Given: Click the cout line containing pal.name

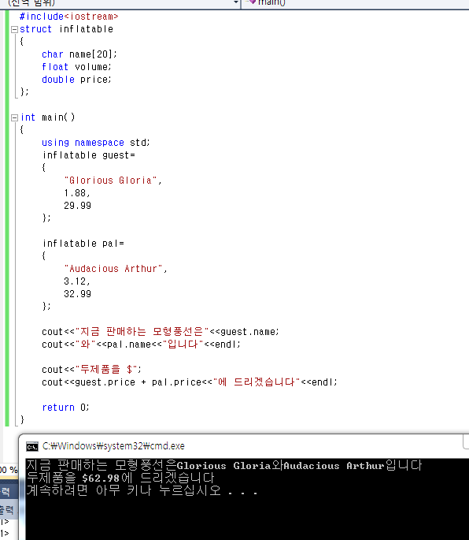Looking at the screenshot, I should click(141, 344).
